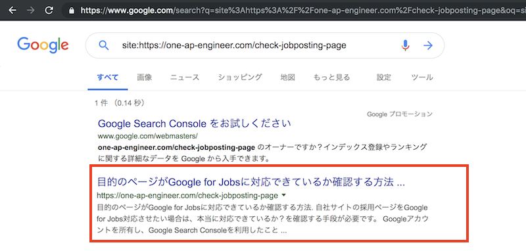Open the 地図 tab
526x251 pixels.
(287, 78)
